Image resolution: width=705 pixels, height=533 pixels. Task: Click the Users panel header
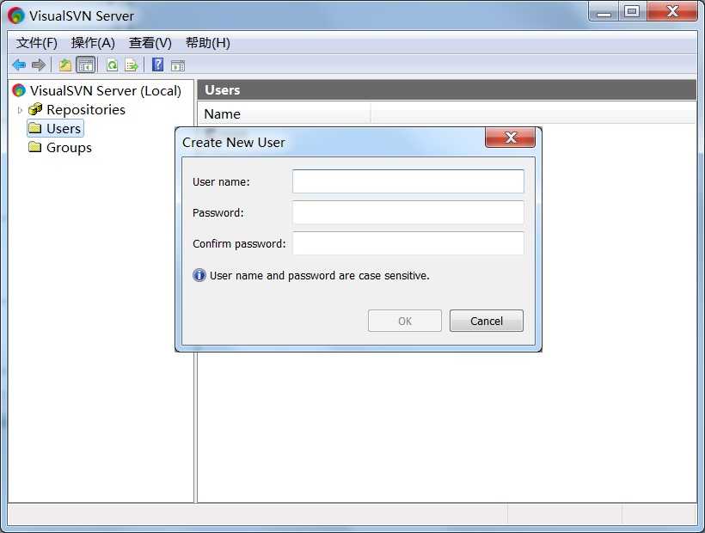tap(447, 90)
